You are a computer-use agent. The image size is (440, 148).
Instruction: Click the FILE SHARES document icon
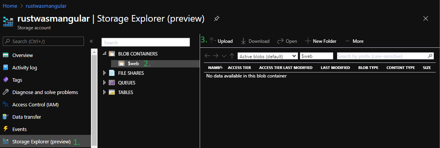click(112, 73)
